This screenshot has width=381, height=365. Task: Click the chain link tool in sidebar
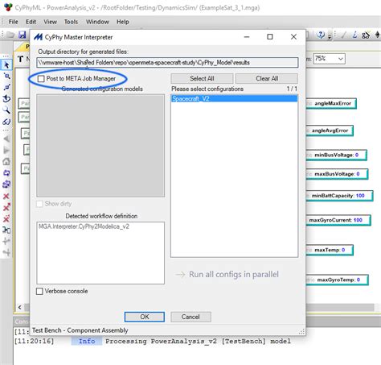[6, 122]
